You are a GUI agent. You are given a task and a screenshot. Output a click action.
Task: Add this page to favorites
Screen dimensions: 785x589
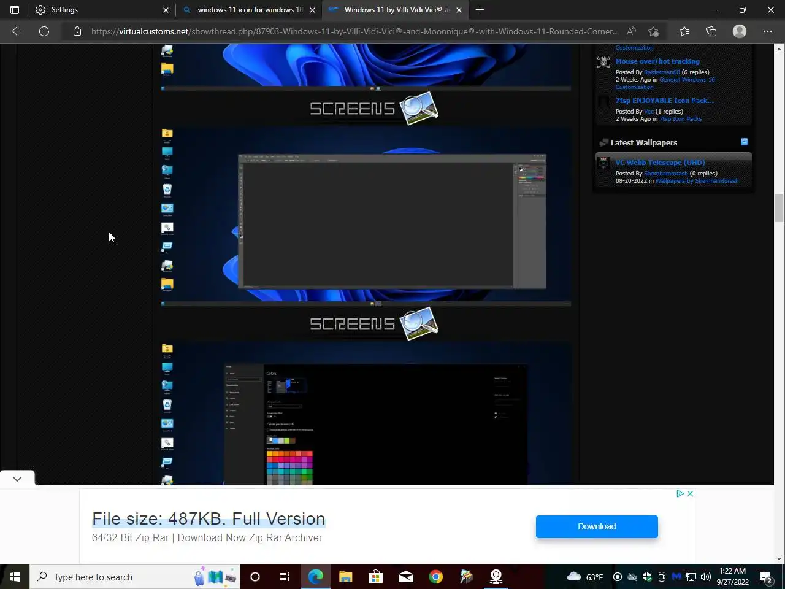pyautogui.click(x=654, y=31)
